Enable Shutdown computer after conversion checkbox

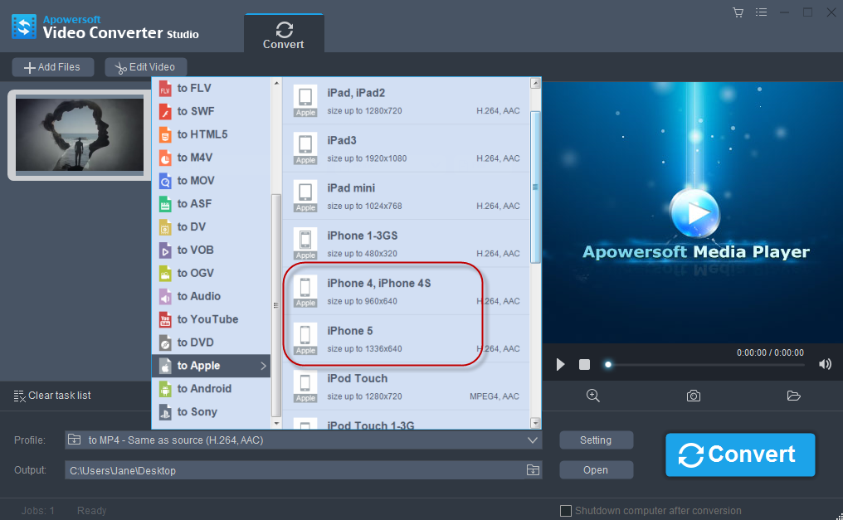pos(566,511)
